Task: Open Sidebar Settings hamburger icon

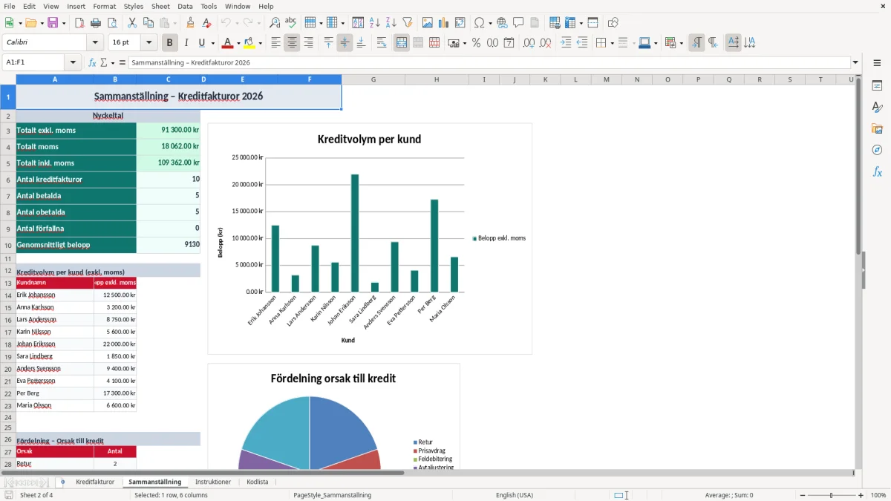Action: [877, 64]
